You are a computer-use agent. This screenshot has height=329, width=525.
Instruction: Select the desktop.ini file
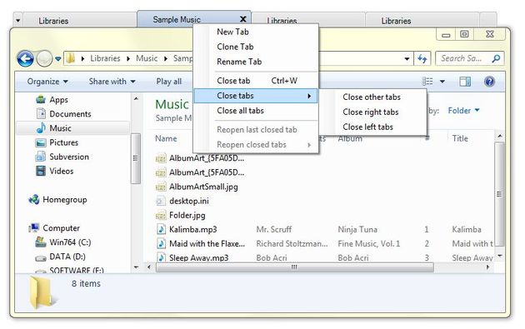tap(189, 202)
